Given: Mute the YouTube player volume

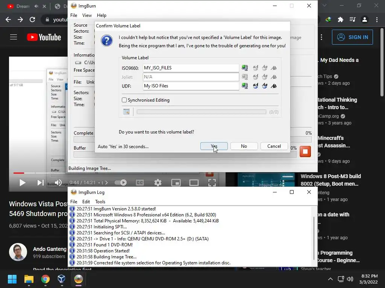Looking at the screenshot, I should point(58,183).
